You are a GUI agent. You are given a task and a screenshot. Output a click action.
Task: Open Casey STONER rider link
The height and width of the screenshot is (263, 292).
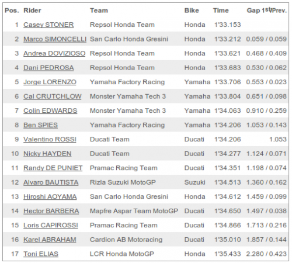coord(48,25)
